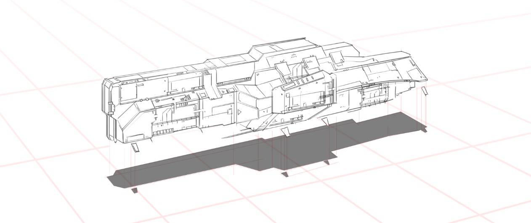
Task: Click the left-middle landing foot beneath center pod
Action: click(286, 132)
